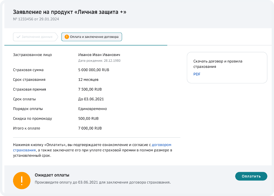Click the Страховая сумма value 5 000 000,00 RUB
Image resolution: width=274 pixels, height=196 pixels.
(94, 70)
